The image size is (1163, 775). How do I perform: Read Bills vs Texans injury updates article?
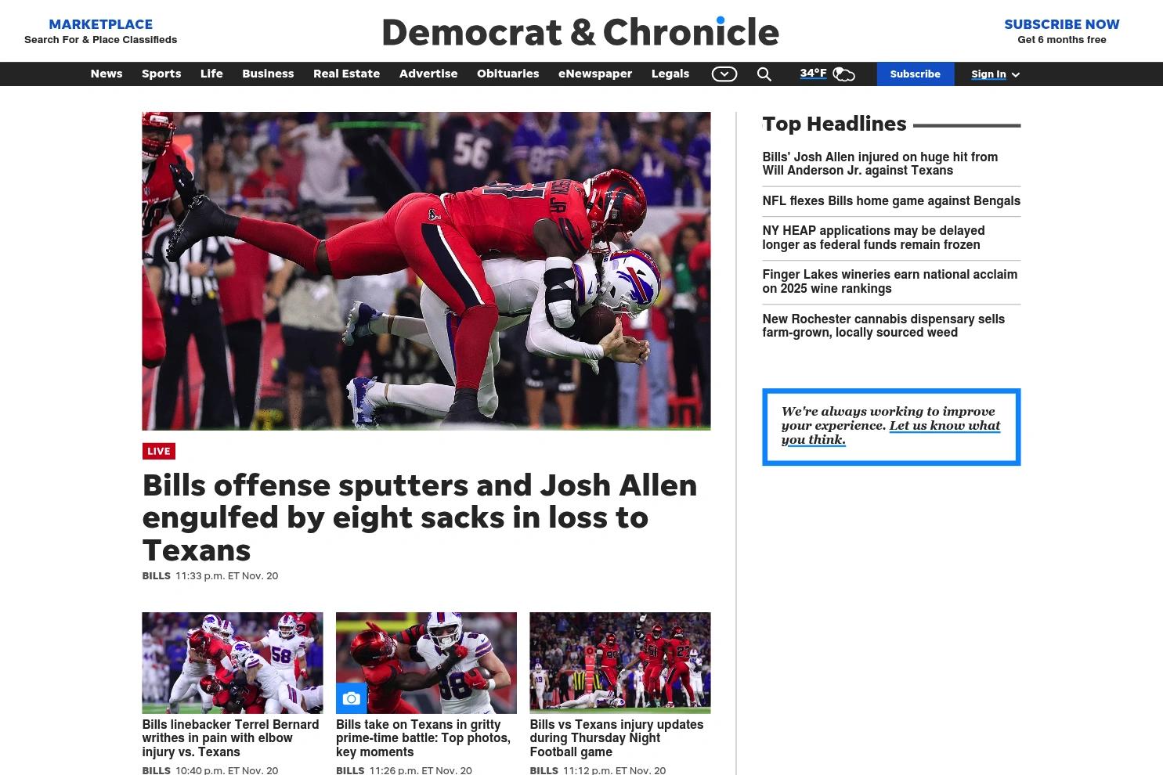coord(616,738)
